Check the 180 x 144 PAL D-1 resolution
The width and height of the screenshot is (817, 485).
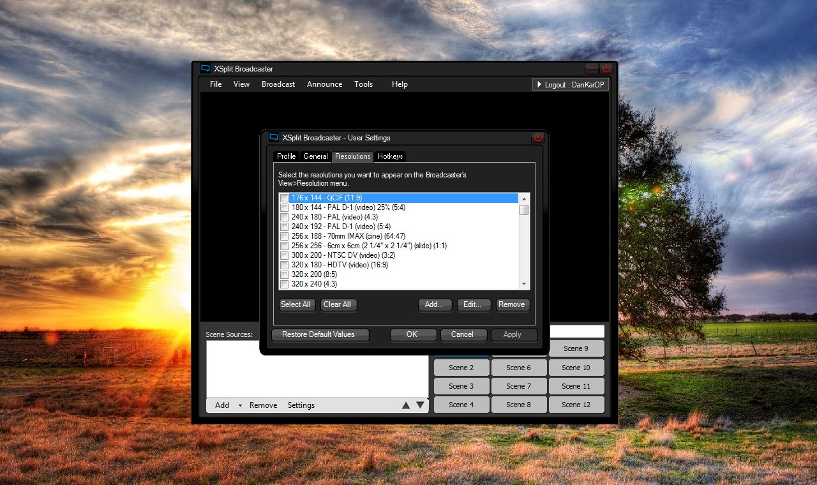[284, 208]
